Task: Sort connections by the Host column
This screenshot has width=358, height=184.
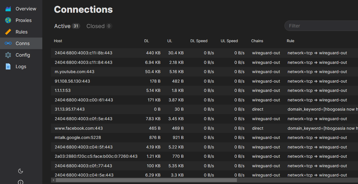Action: point(58,41)
